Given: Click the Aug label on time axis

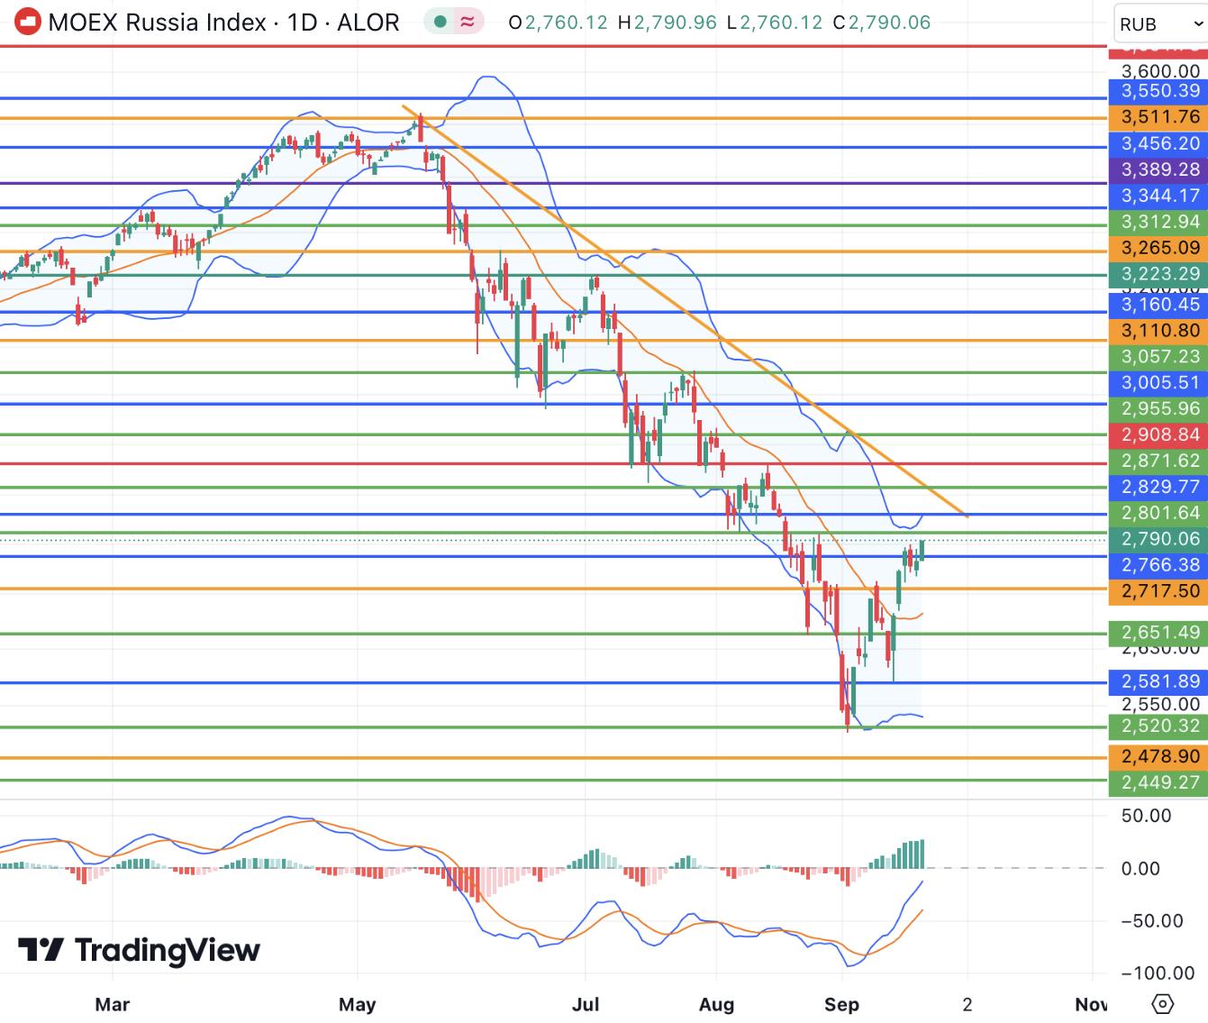Looking at the screenshot, I should tap(717, 1004).
